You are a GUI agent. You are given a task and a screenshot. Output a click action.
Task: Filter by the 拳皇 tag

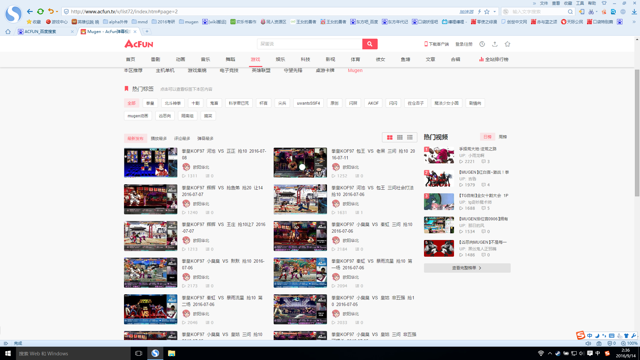(150, 103)
